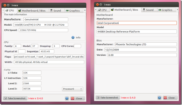Click the empty CPU Cores field
182x105 pixels.
click(x=77, y=46)
